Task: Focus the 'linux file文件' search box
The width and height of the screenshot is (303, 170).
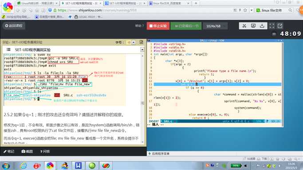Action: [x=274, y=10]
